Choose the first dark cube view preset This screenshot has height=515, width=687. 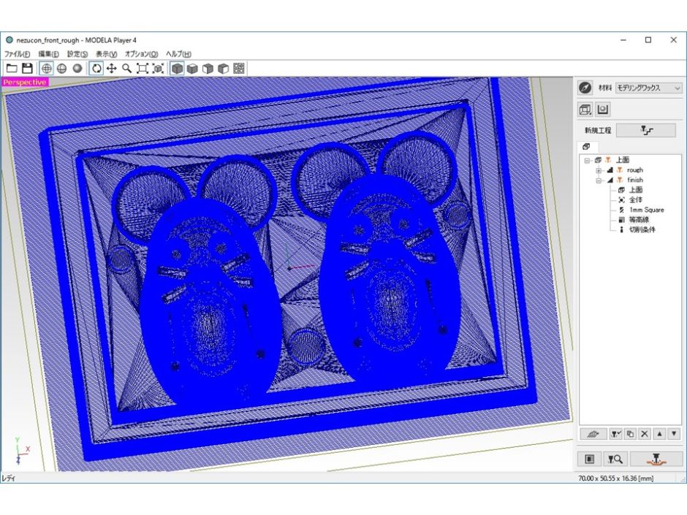point(177,69)
